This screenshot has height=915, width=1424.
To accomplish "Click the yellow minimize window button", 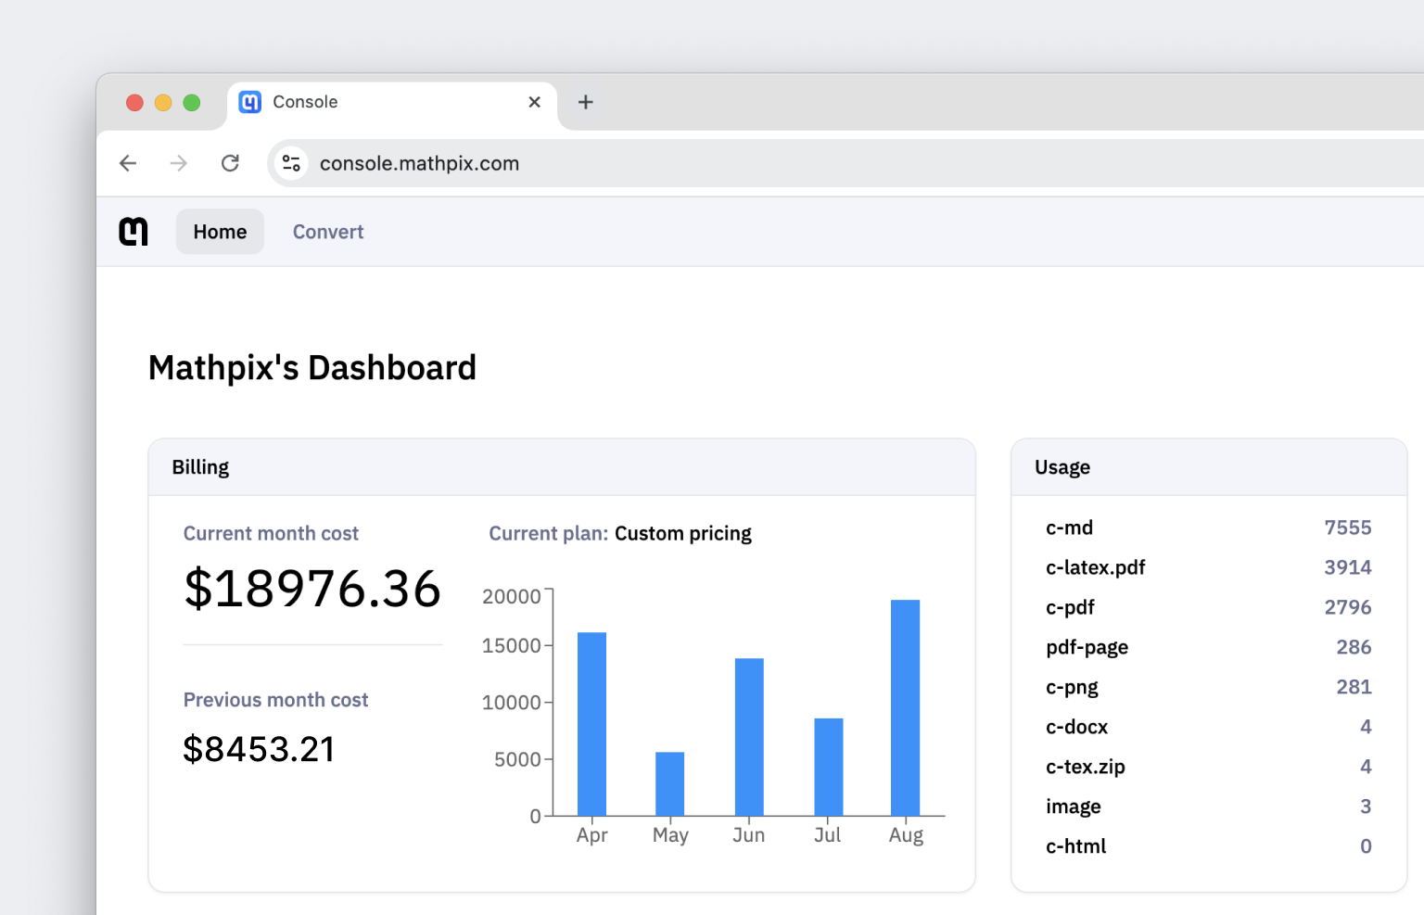I will click(x=163, y=102).
